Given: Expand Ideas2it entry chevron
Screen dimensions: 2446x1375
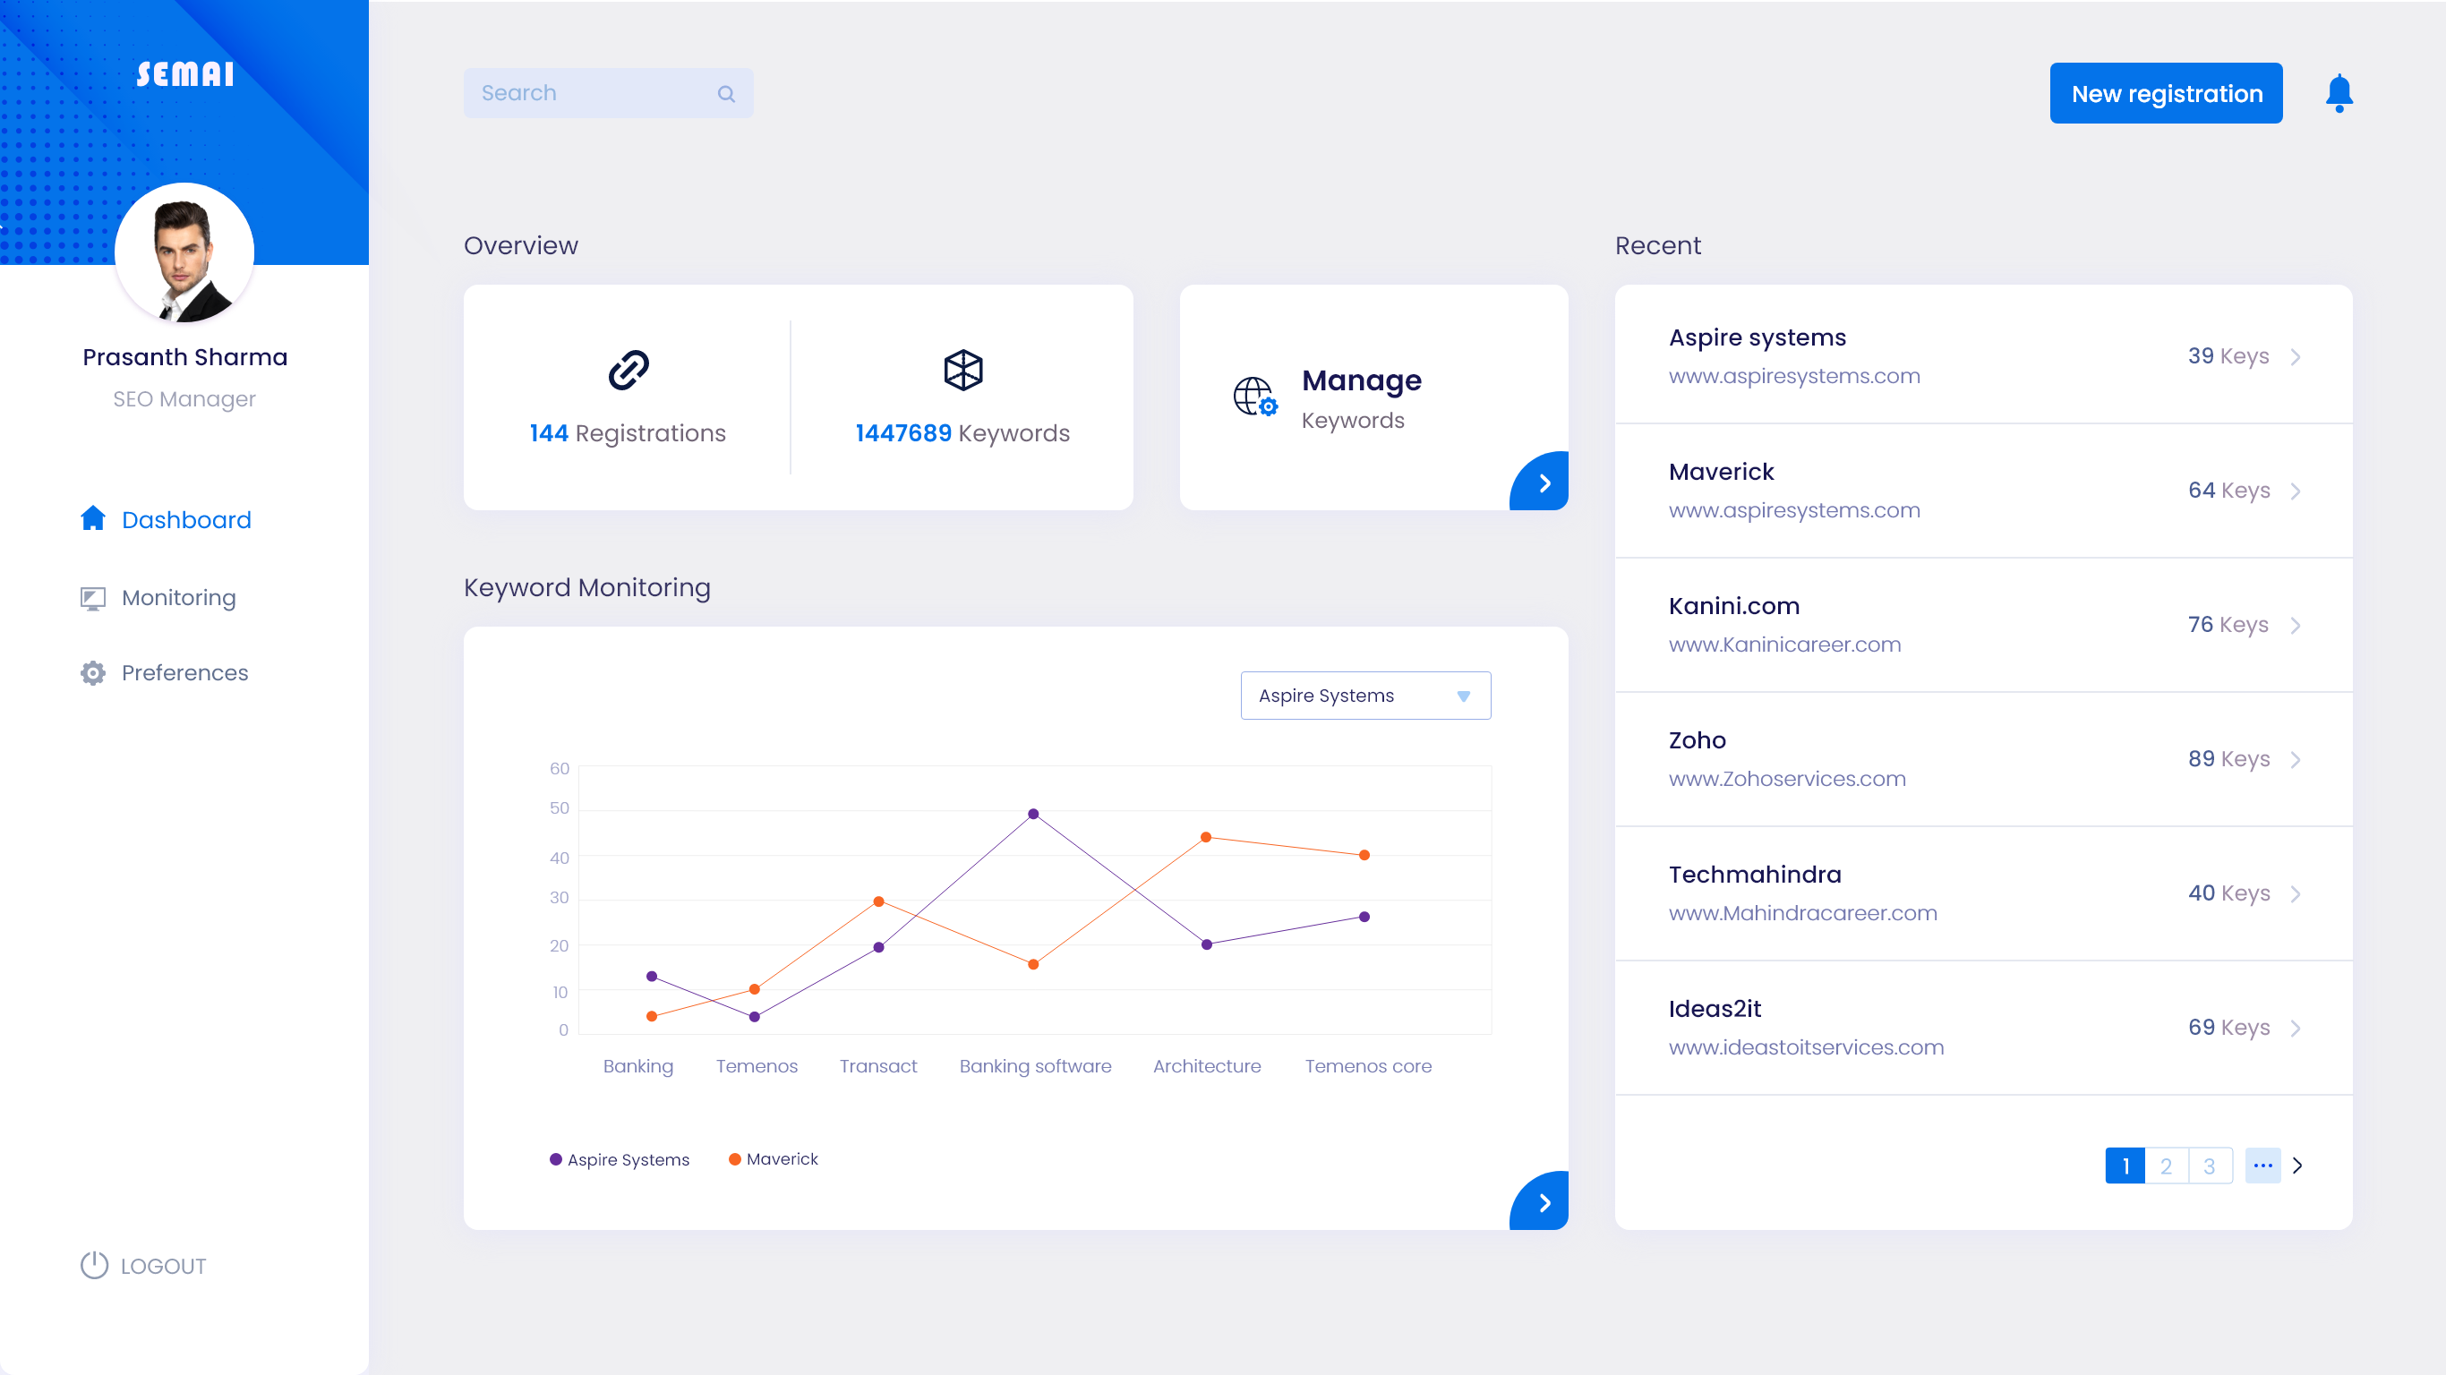Looking at the screenshot, I should coord(2295,1029).
